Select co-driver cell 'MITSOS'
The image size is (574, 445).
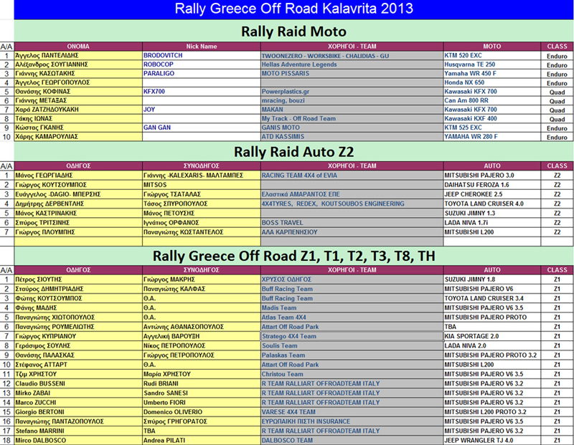coord(202,185)
